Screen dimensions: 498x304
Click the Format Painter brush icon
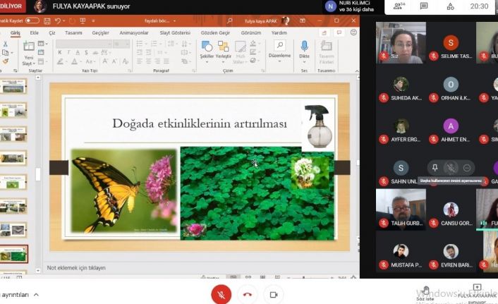coord(5,61)
